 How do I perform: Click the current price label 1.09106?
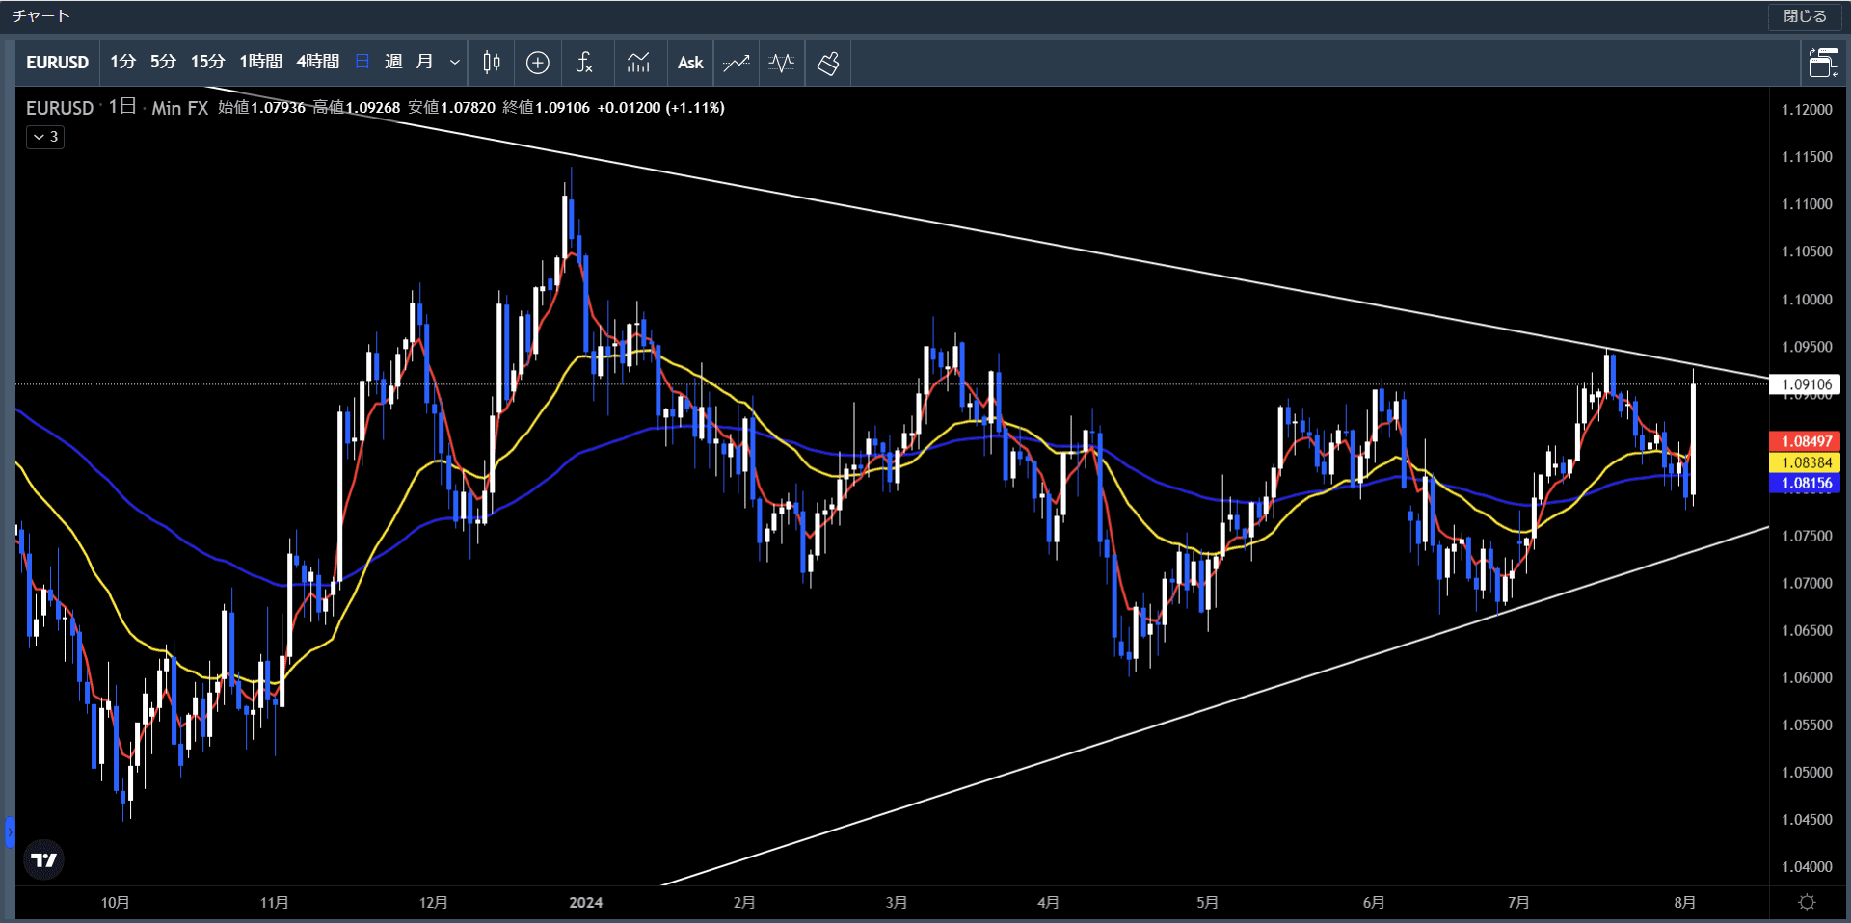tap(1806, 384)
